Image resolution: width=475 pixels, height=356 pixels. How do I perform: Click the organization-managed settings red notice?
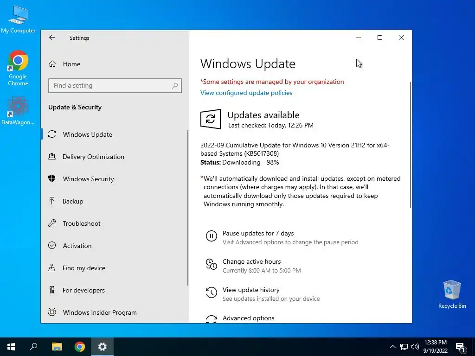coord(272,82)
